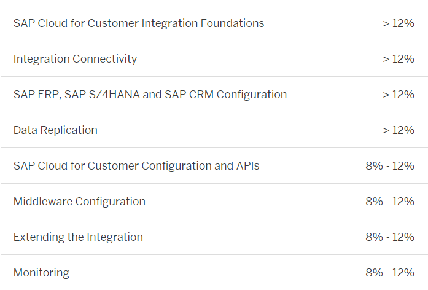The width and height of the screenshot is (428, 290).
Task: Select the Data Replication topic
Action: [55, 130]
